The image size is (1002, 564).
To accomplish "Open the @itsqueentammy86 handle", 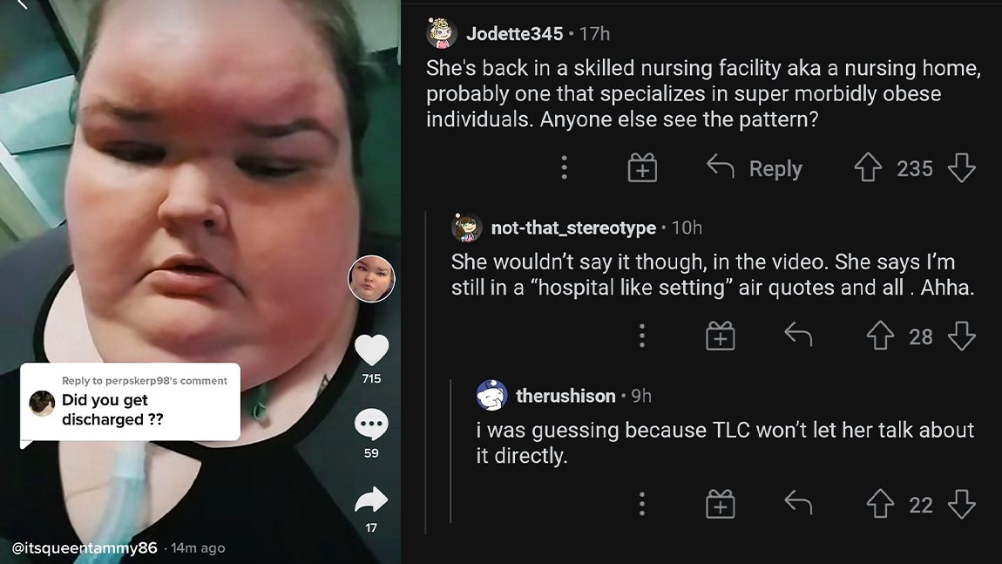I will tap(85, 548).
